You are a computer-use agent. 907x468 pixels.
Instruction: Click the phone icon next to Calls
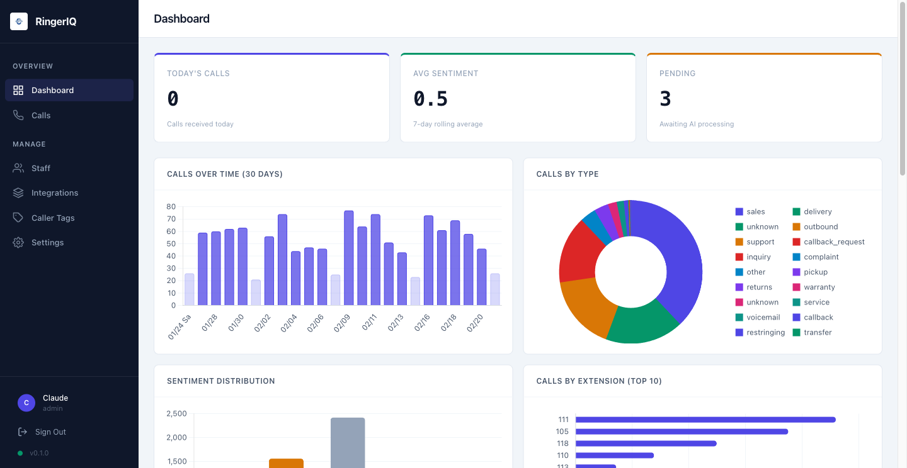[x=18, y=115]
